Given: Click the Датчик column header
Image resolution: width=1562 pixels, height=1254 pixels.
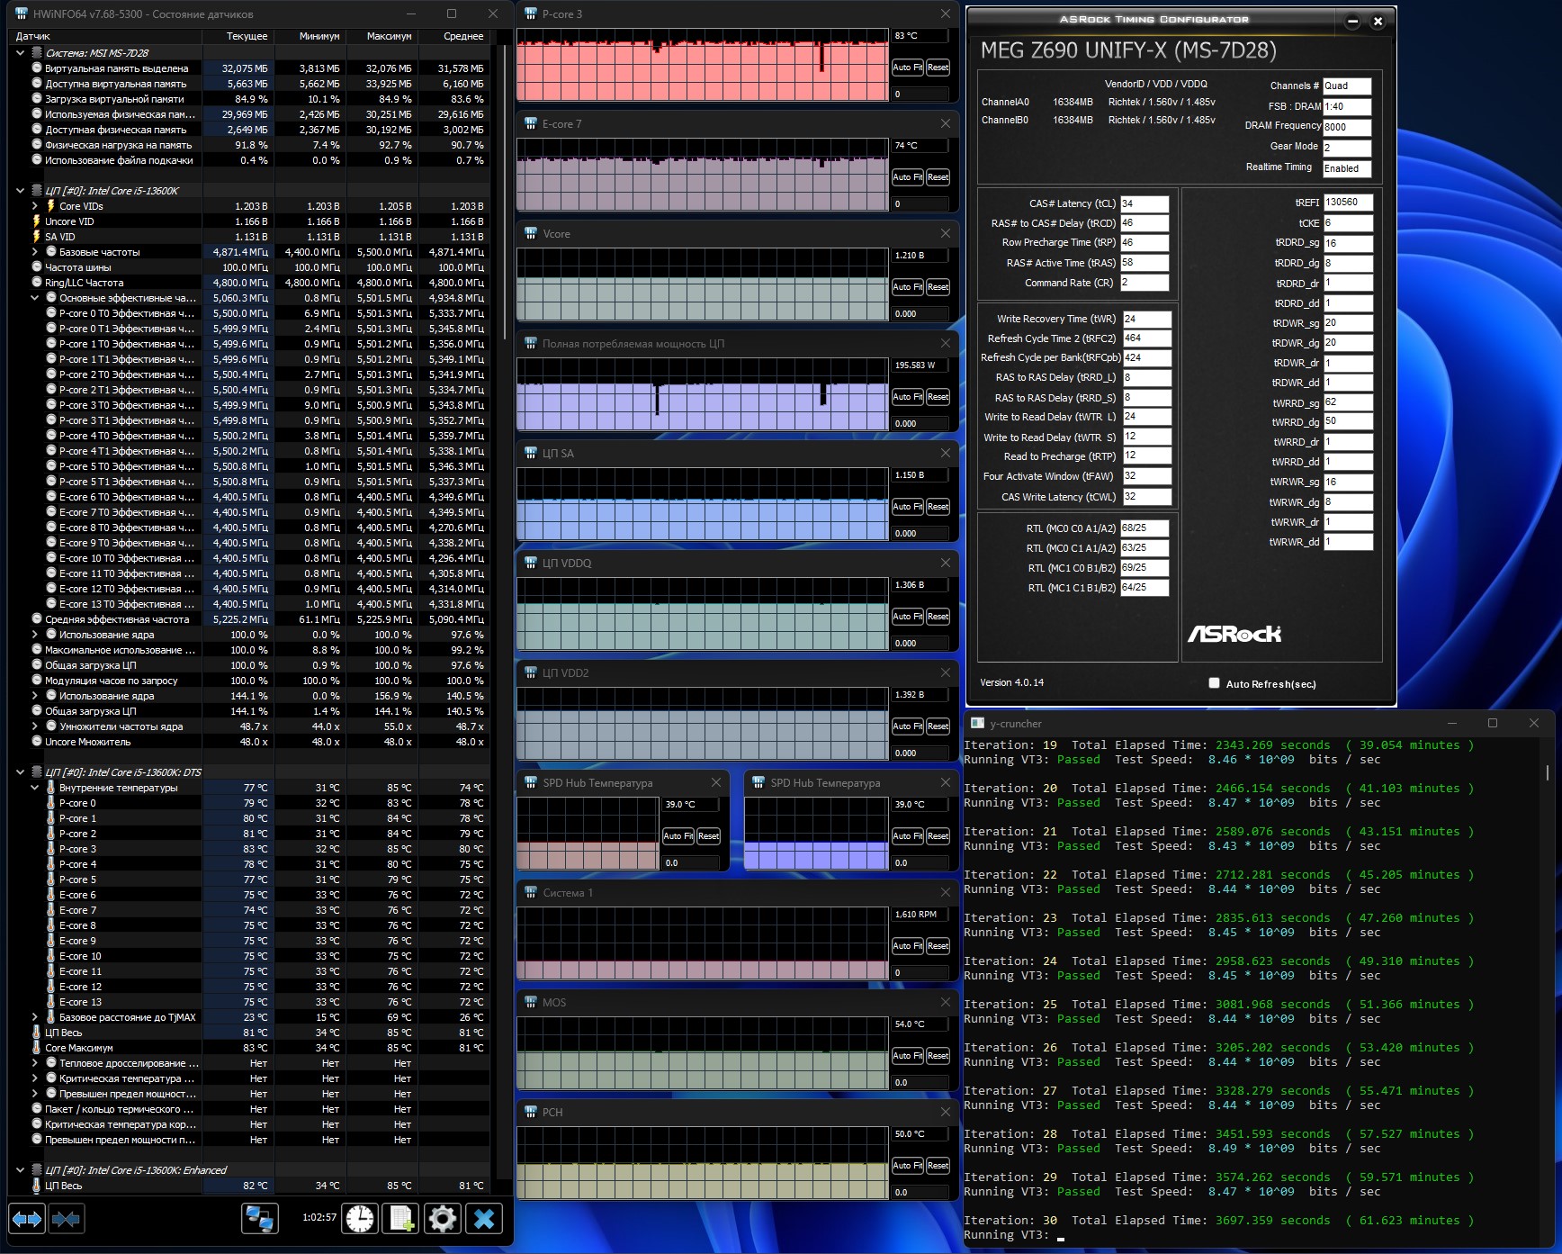Looking at the screenshot, I should (105, 36).
